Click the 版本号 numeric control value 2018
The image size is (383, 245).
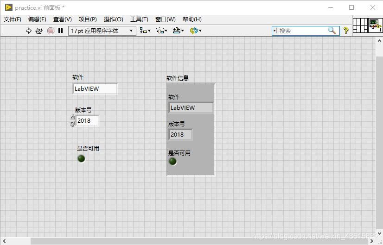click(x=88, y=121)
